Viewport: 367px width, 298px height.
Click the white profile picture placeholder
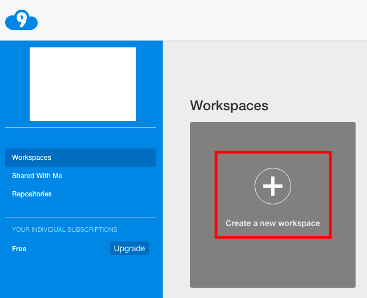pos(83,84)
